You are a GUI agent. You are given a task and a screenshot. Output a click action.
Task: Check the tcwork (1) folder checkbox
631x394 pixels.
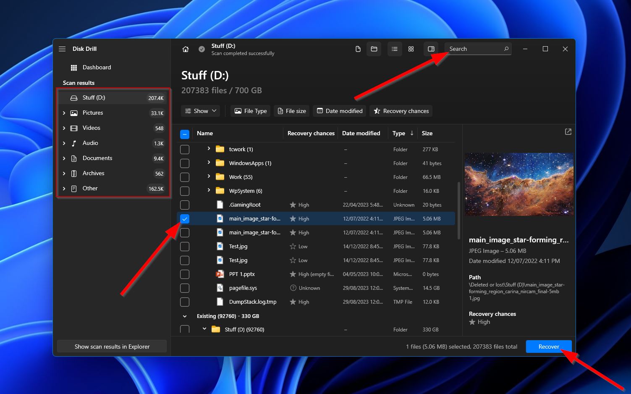point(185,150)
